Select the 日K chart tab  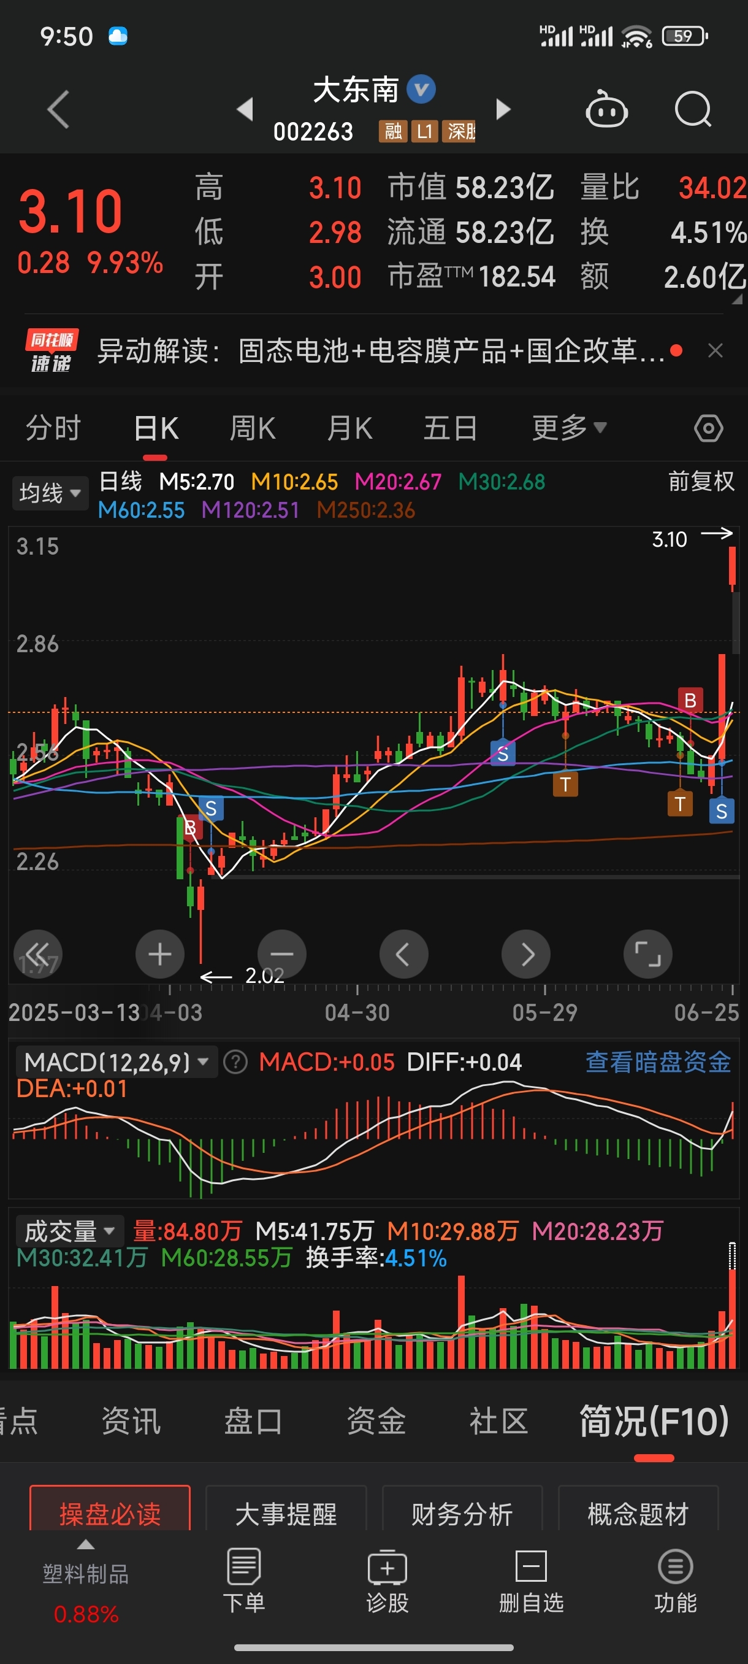[x=156, y=428]
